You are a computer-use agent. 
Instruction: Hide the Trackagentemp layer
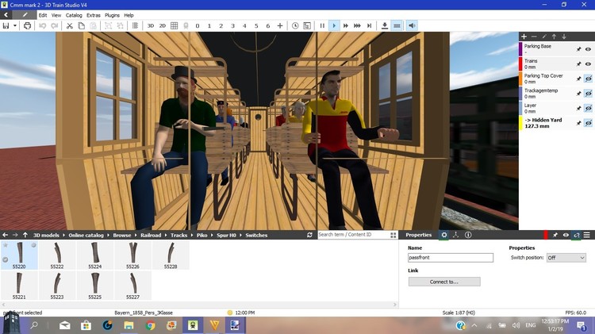pyautogui.click(x=588, y=94)
